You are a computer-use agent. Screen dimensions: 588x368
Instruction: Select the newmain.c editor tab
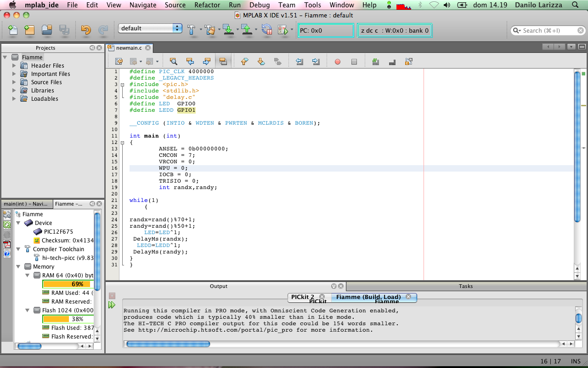pos(129,48)
